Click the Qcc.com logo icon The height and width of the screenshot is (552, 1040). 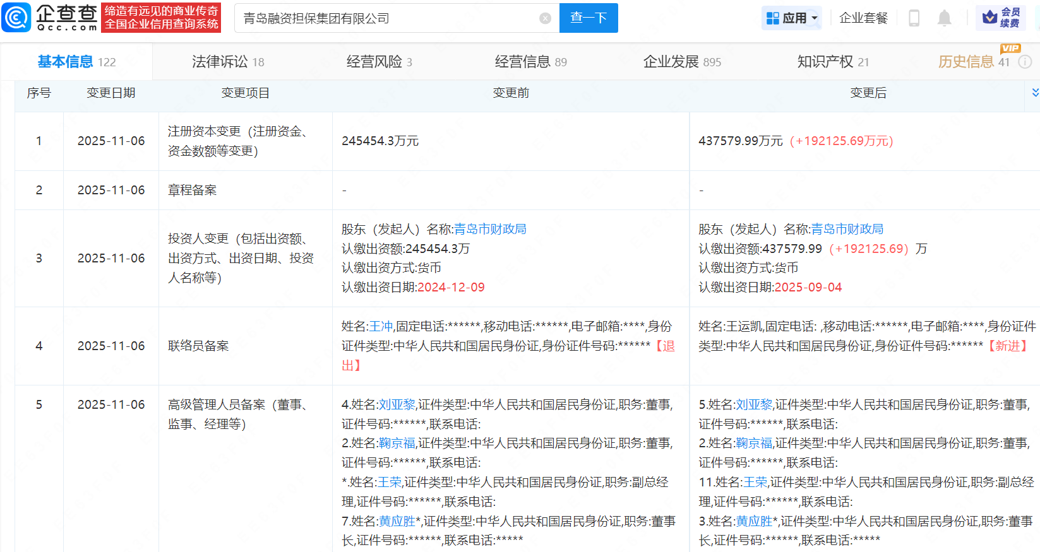pyautogui.click(x=16, y=17)
